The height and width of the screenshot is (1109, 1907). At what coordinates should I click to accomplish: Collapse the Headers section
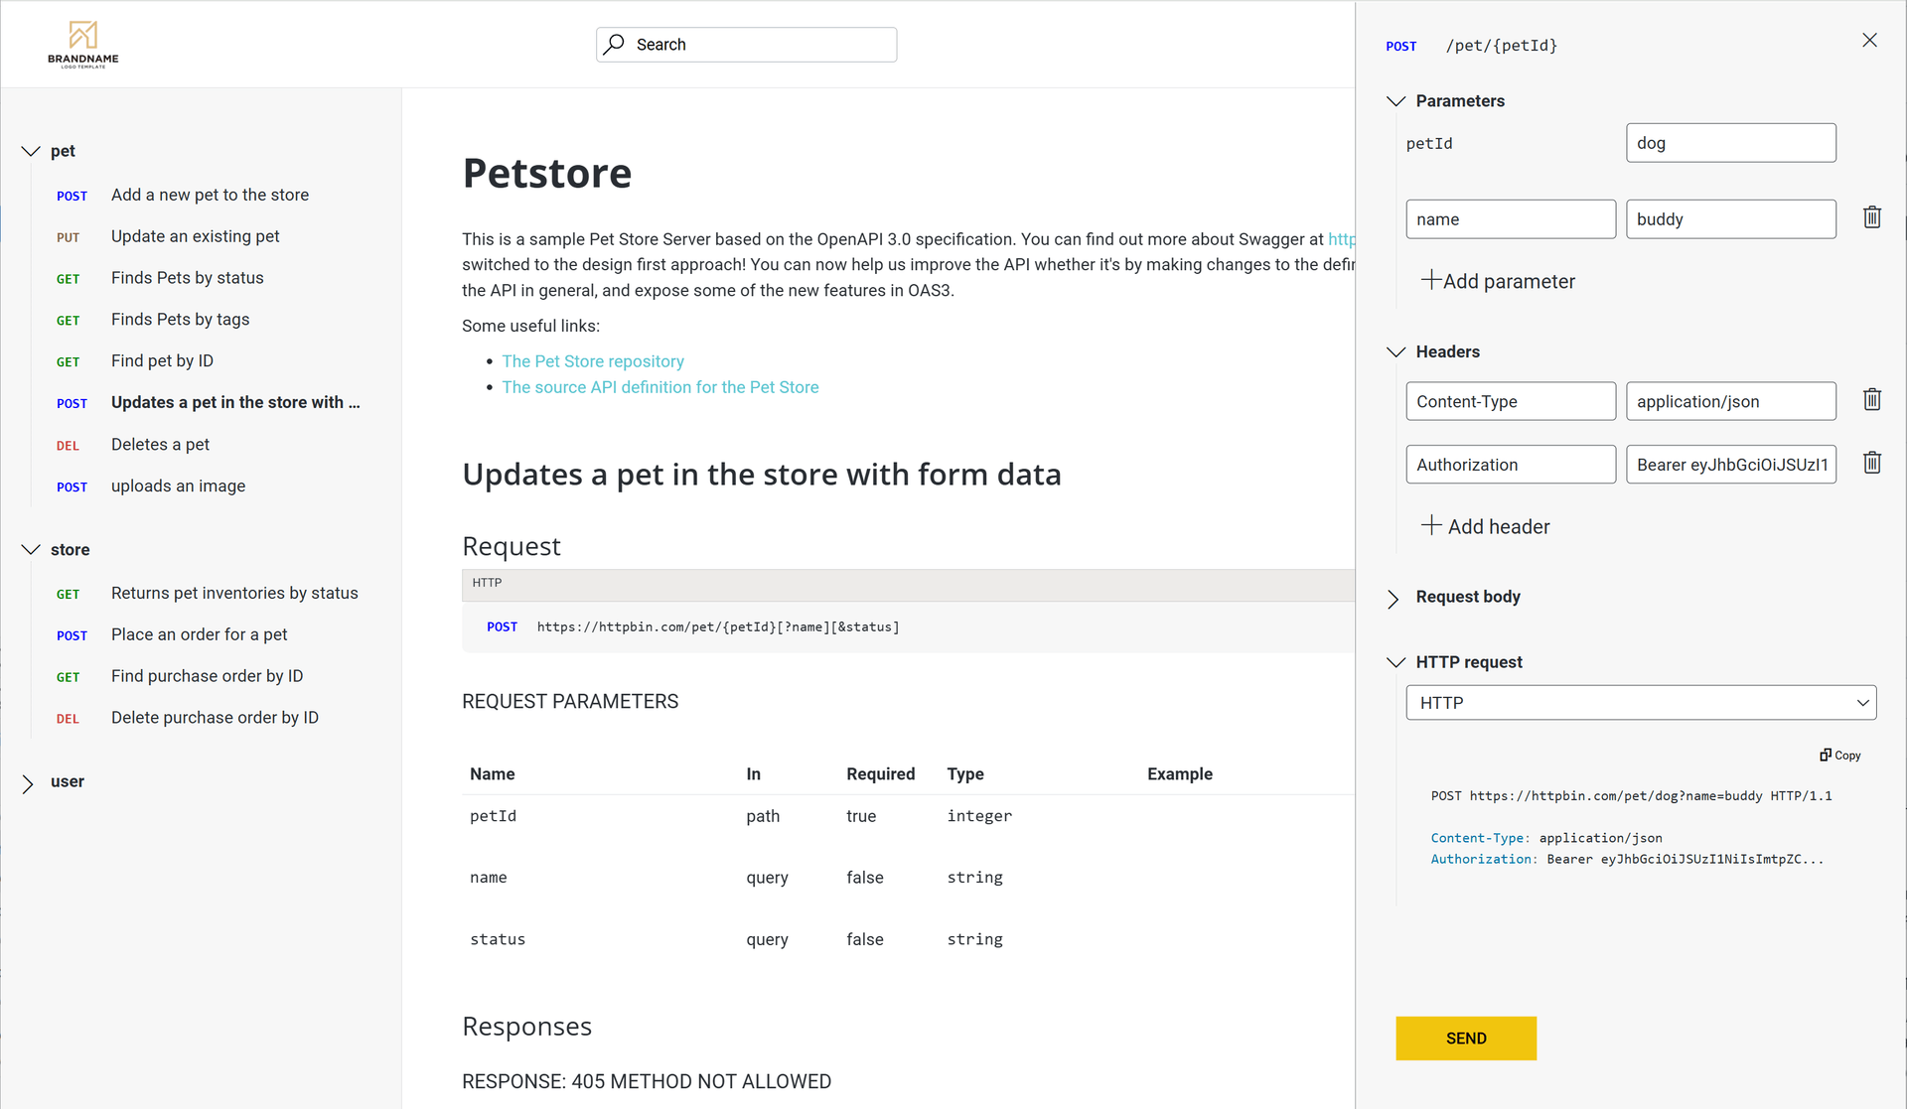coord(1395,352)
